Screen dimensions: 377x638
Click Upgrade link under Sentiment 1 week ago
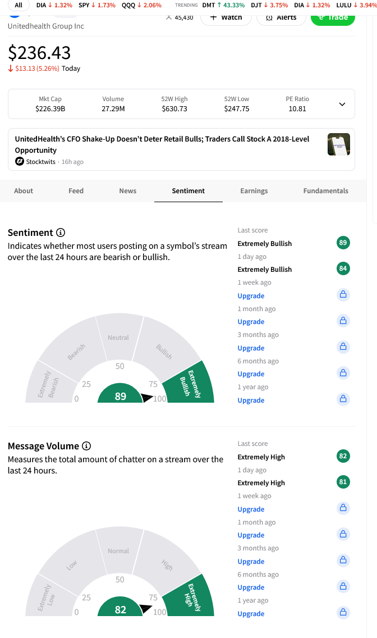pyautogui.click(x=251, y=296)
